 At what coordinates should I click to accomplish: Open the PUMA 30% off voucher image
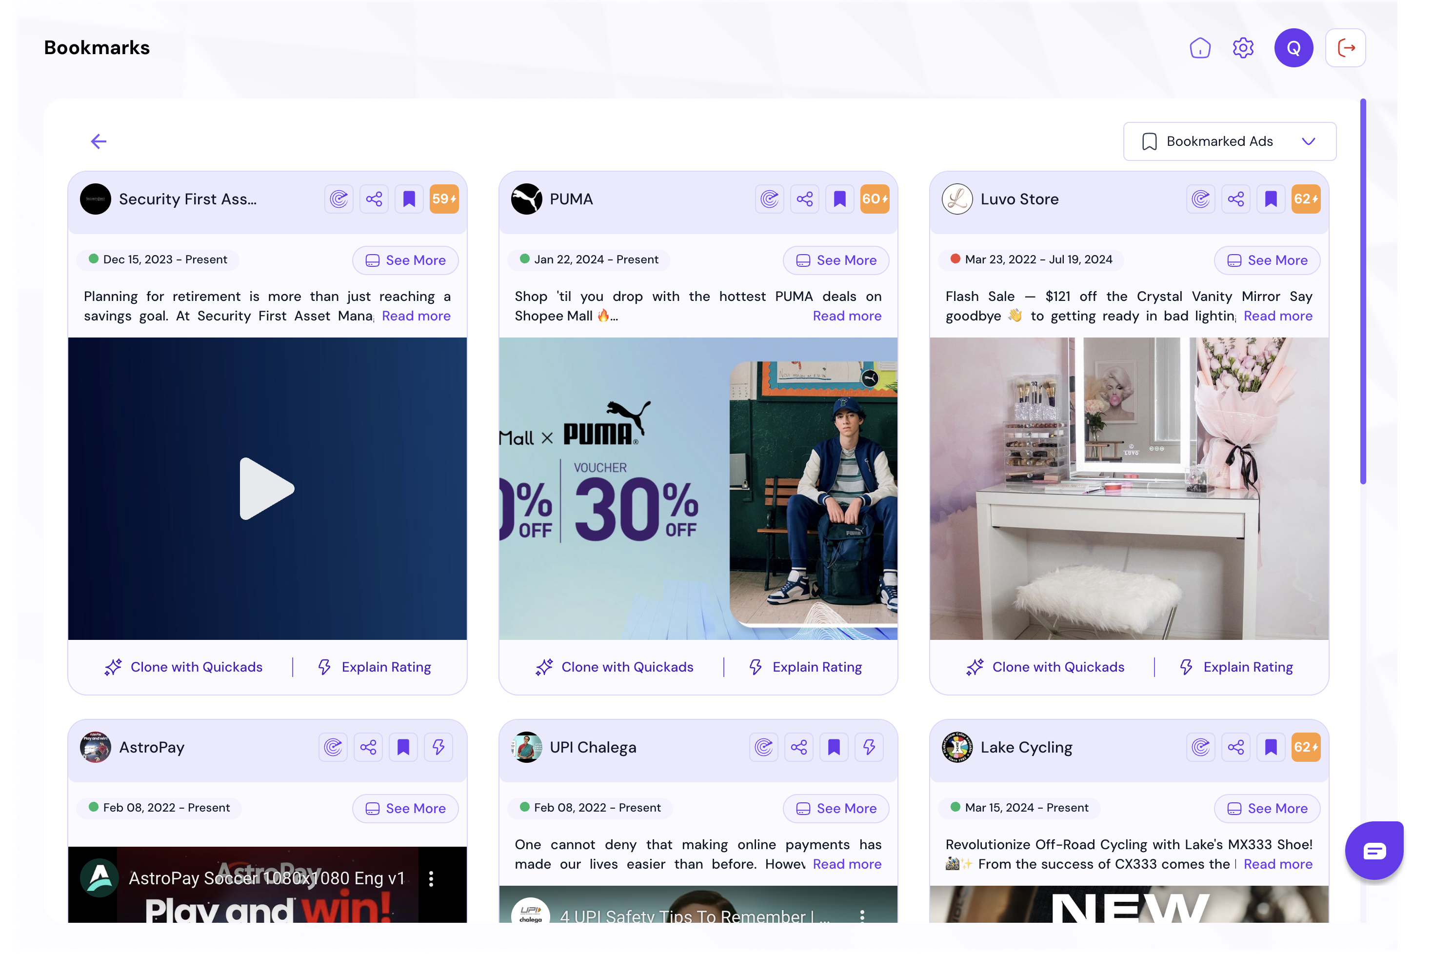coord(698,489)
